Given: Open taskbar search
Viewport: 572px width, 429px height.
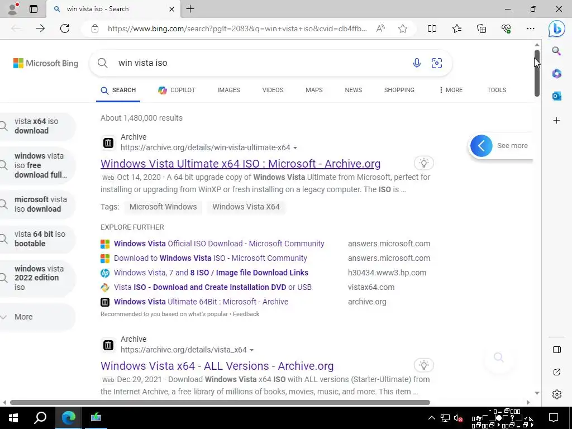Looking at the screenshot, I should pyautogui.click(x=40, y=418).
